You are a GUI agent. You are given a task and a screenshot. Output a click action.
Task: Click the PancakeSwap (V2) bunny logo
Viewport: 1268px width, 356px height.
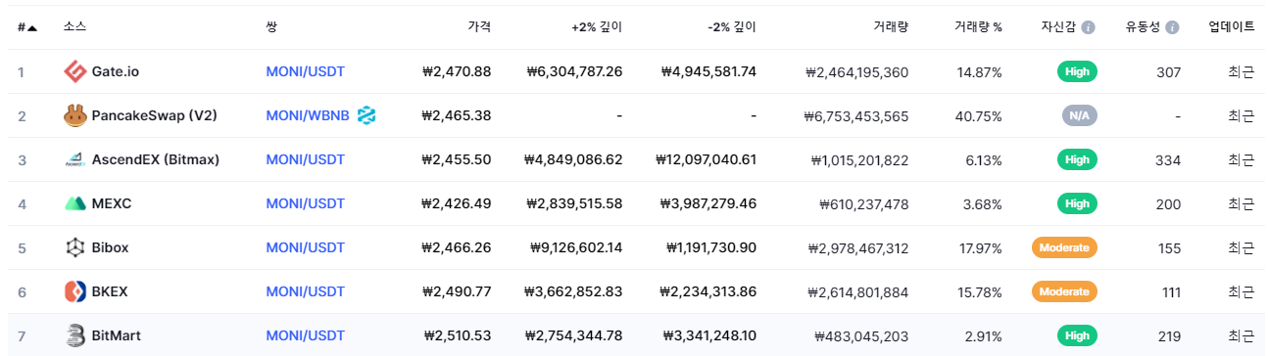tap(75, 115)
